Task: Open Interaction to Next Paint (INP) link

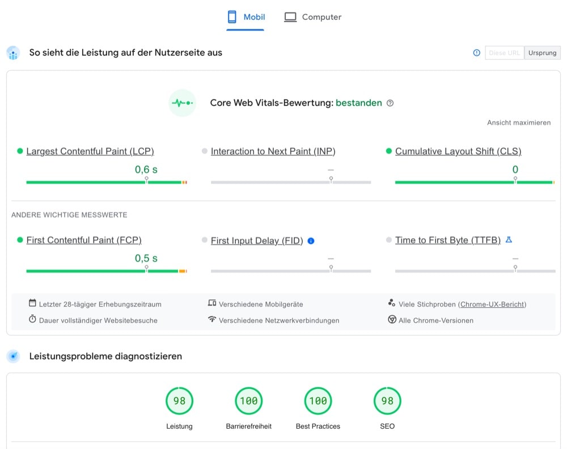Action: [x=273, y=151]
